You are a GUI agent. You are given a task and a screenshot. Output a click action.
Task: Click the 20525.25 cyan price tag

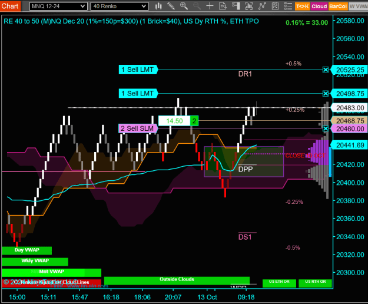click(x=349, y=70)
